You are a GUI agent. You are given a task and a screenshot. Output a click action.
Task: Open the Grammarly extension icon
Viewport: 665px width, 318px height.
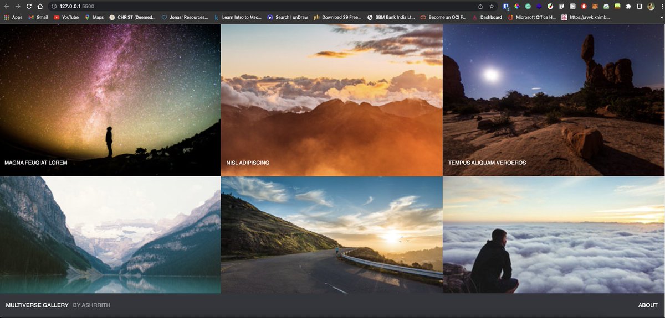pyautogui.click(x=528, y=6)
